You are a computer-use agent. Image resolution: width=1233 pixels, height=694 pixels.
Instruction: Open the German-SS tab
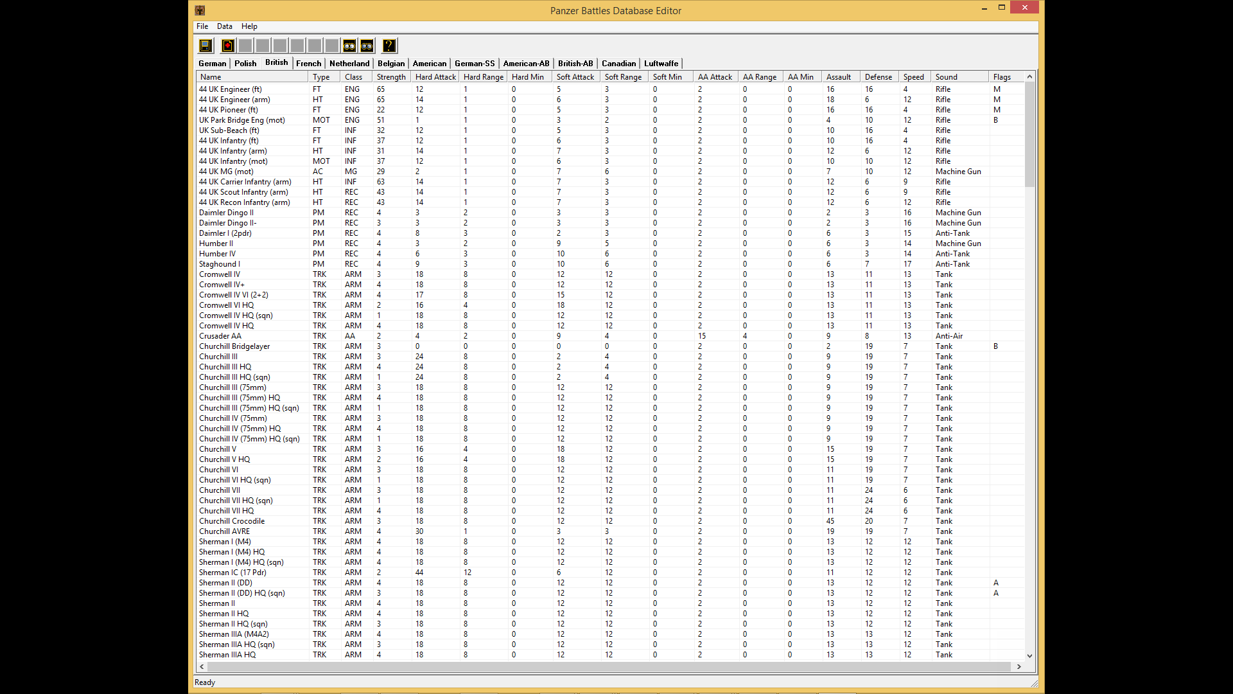coord(475,64)
